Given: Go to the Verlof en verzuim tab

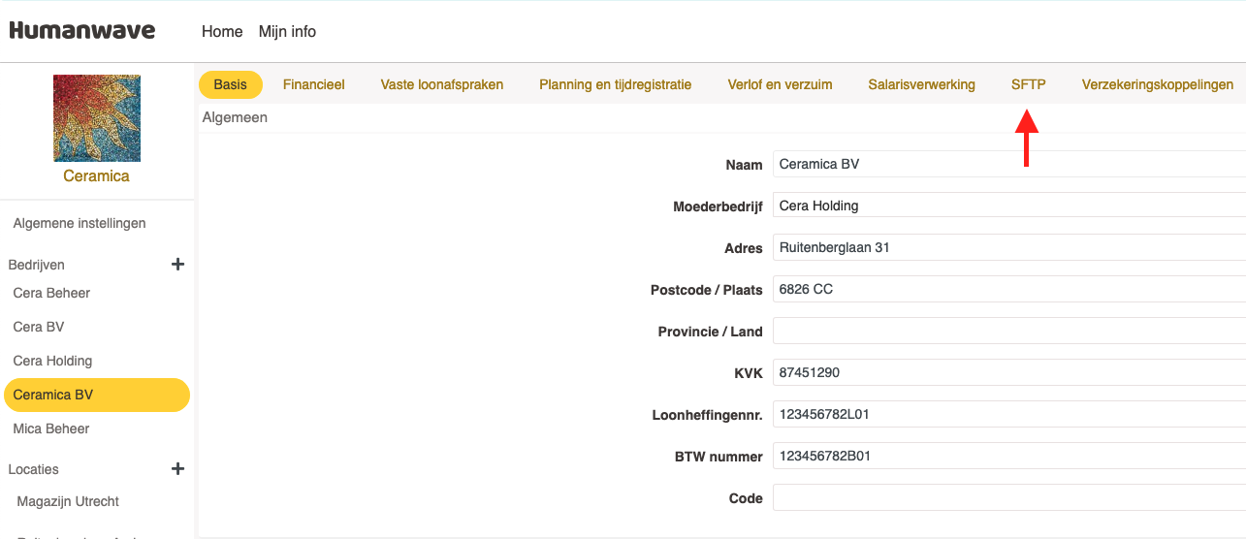Looking at the screenshot, I should 780,84.
